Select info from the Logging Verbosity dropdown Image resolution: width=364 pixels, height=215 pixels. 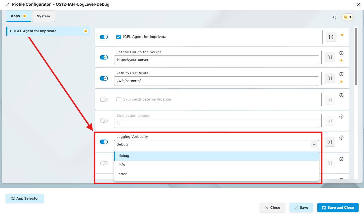122,165
